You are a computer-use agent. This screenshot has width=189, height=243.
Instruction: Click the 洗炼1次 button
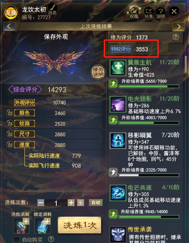(80, 225)
